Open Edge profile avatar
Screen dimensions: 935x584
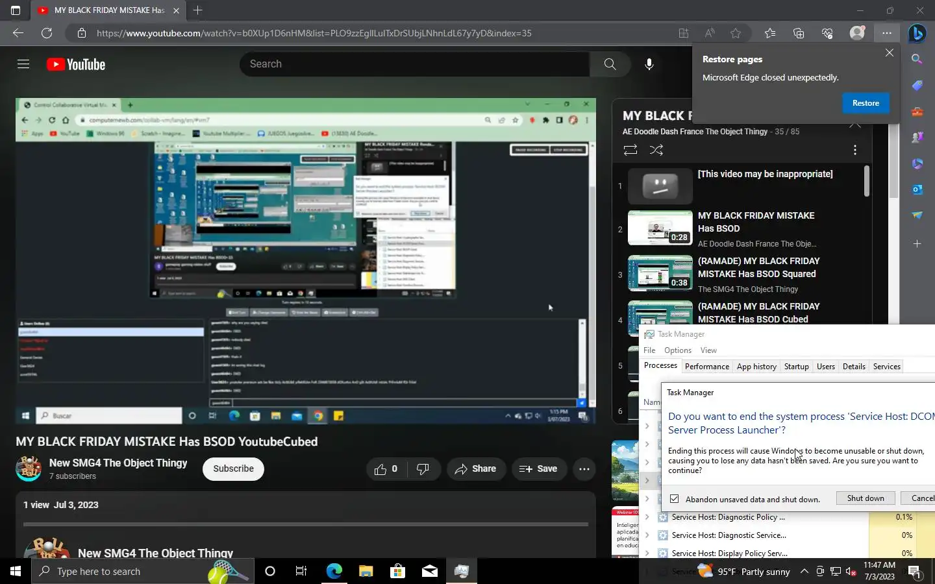tap(857, 33)
